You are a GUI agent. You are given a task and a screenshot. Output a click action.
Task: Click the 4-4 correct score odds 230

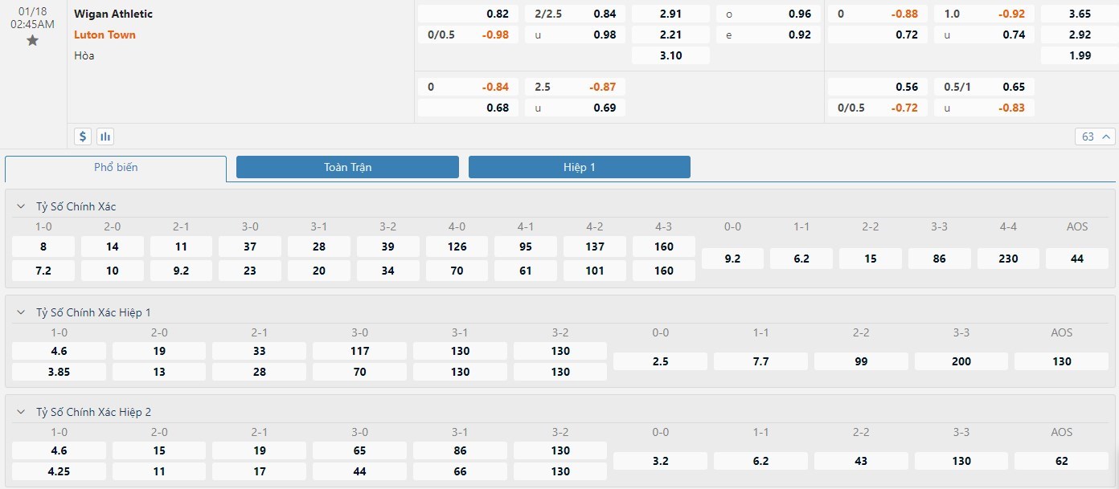click(1008, 259)
